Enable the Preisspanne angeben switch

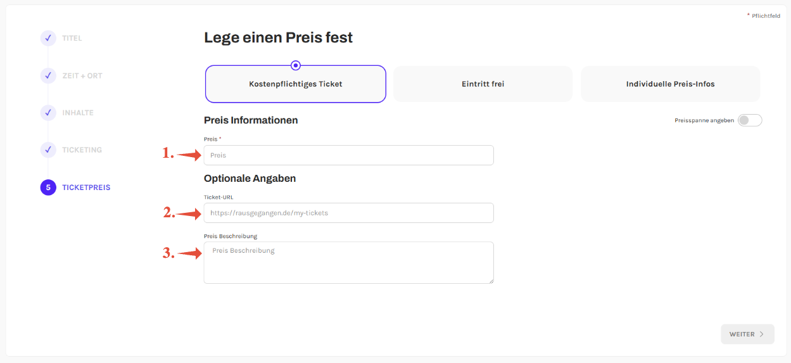click(x=750, y=120)
